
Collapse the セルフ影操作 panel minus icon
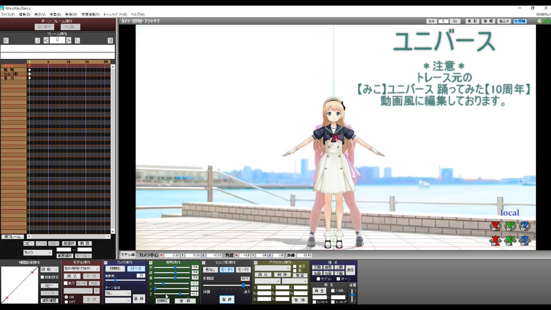point(203,262)
